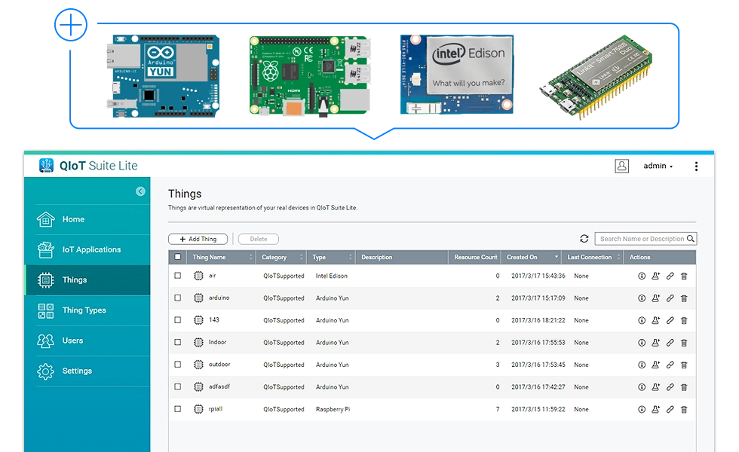View info for the air thing
This screenshot has width=739, height=452.
click(x=642, y=276)
